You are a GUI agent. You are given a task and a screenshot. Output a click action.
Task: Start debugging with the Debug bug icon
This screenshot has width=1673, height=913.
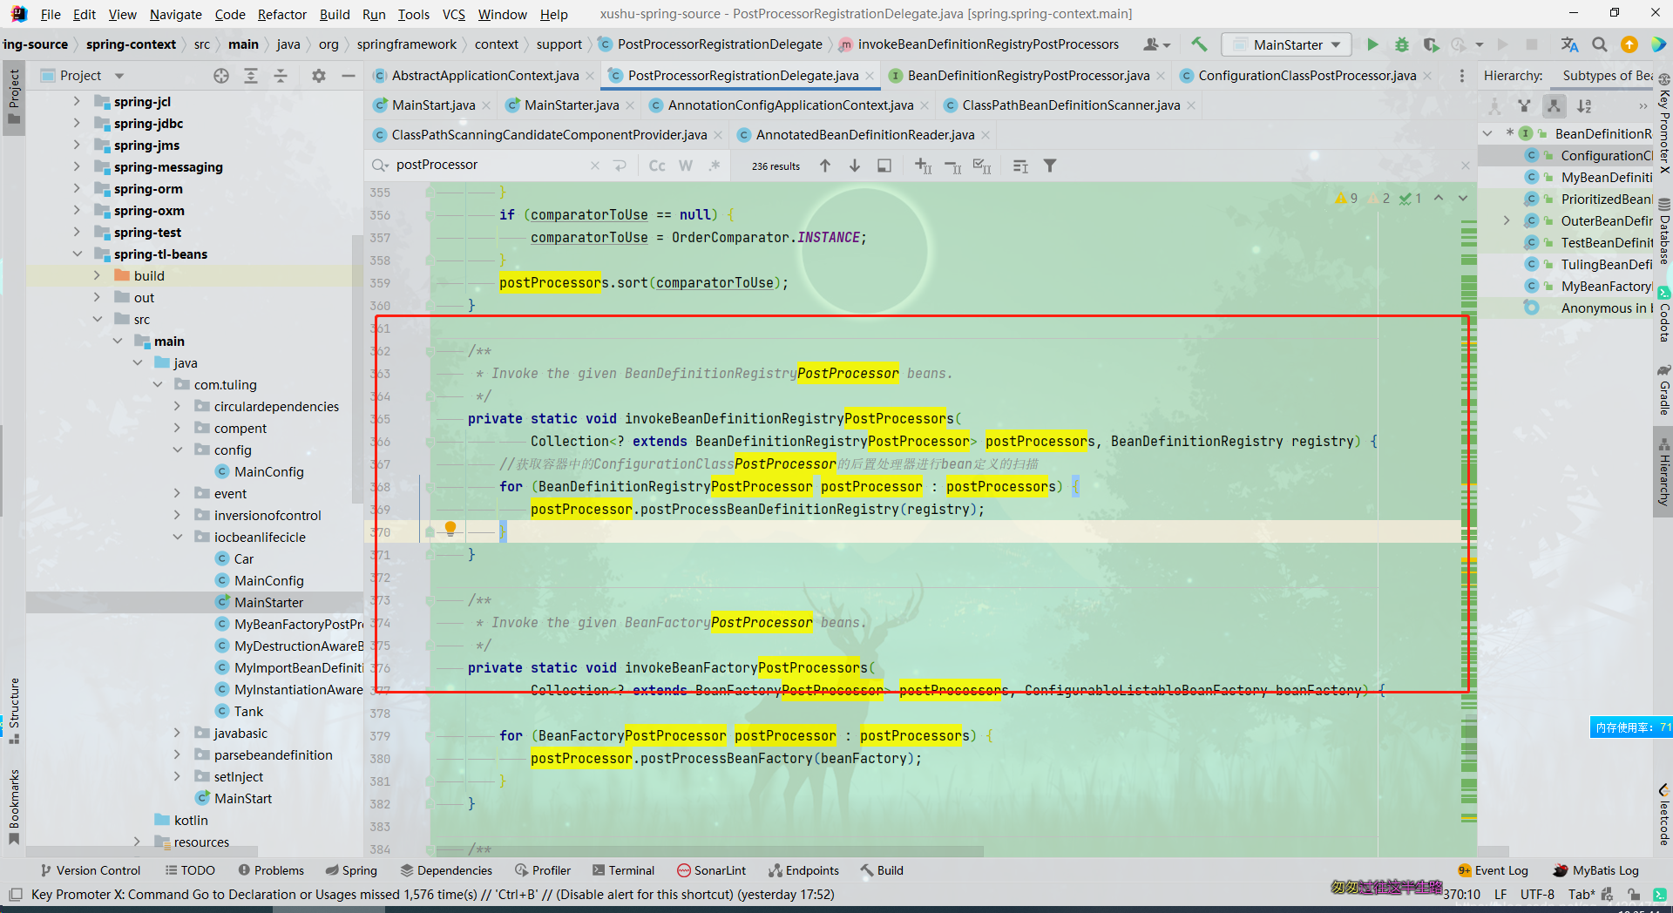click(x=1401, y=44)
